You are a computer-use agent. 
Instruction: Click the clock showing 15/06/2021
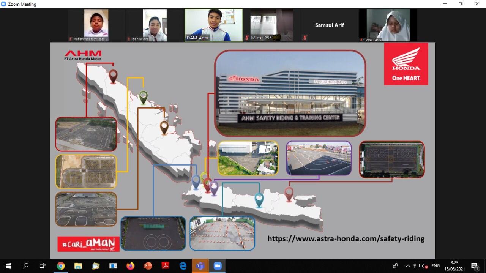point(454,266)
